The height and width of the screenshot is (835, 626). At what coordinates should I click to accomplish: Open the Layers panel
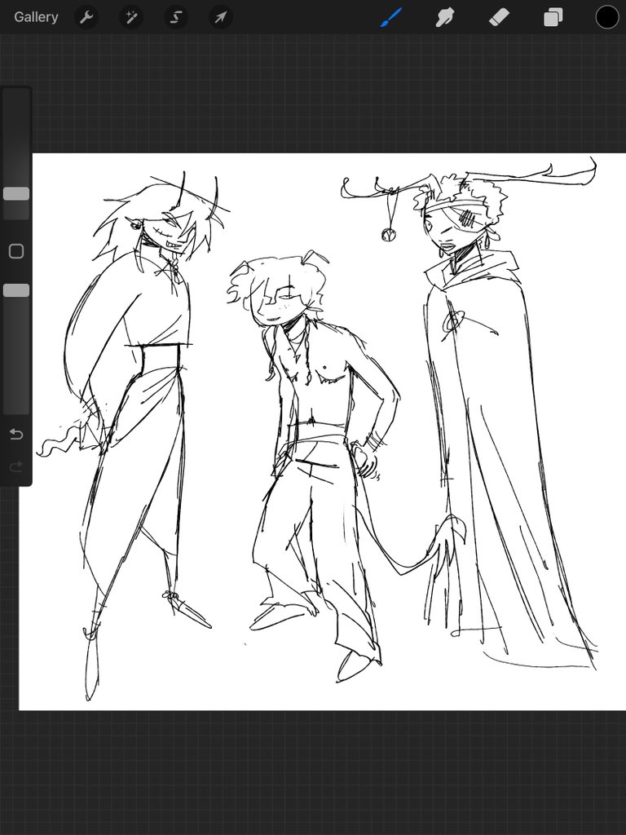coord(553,18)
